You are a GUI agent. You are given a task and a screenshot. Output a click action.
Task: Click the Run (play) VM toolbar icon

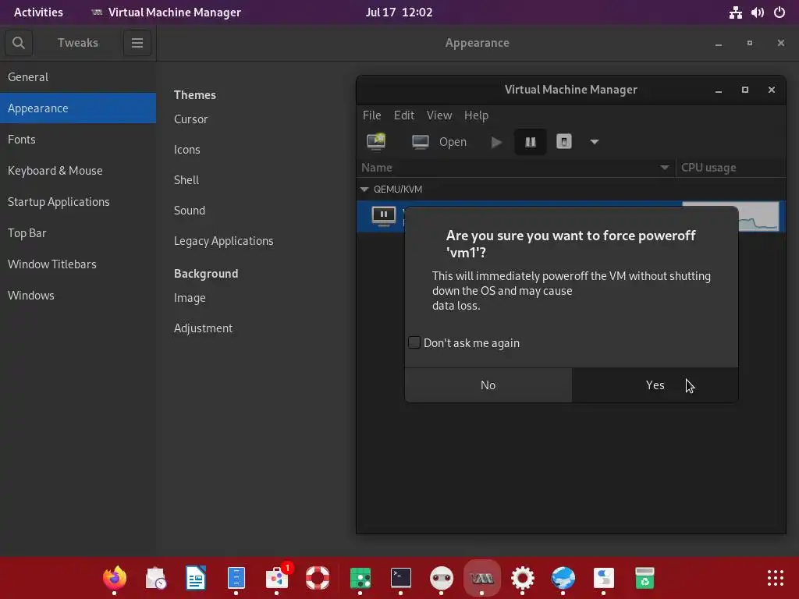[496, 142]
